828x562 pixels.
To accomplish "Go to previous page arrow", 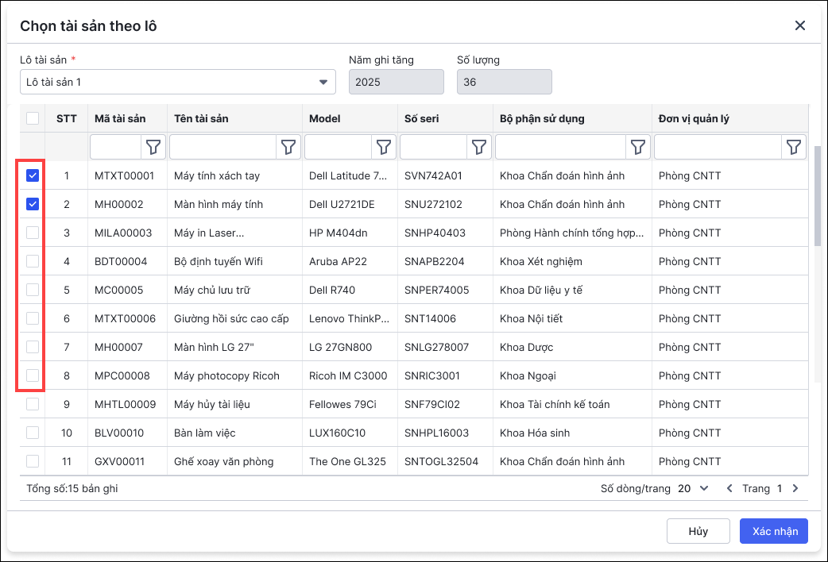I will 729,488.
